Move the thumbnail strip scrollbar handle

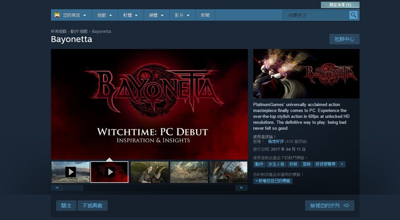[x=73, y=188]
